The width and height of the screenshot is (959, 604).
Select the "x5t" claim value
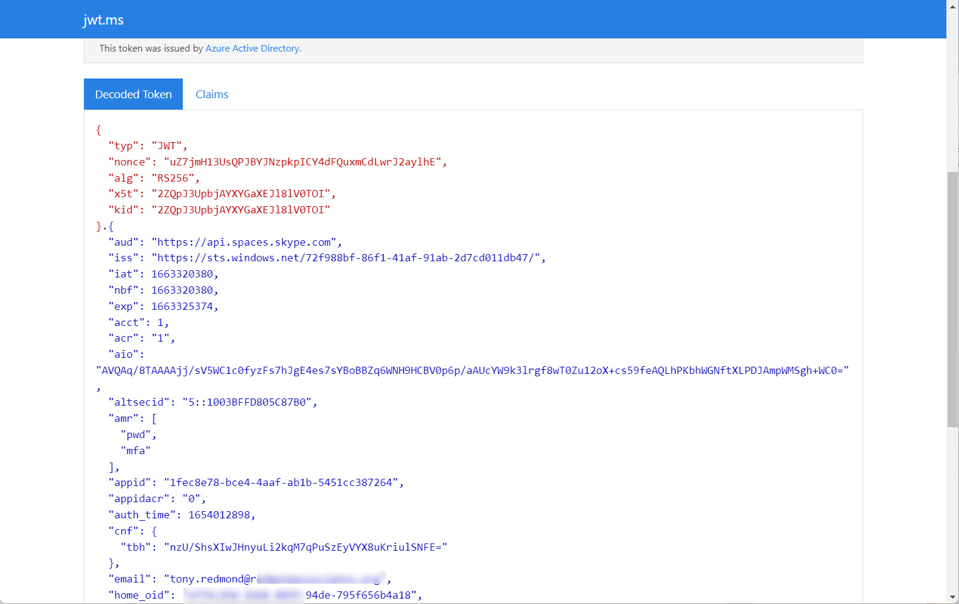click(x=242, y=193)
